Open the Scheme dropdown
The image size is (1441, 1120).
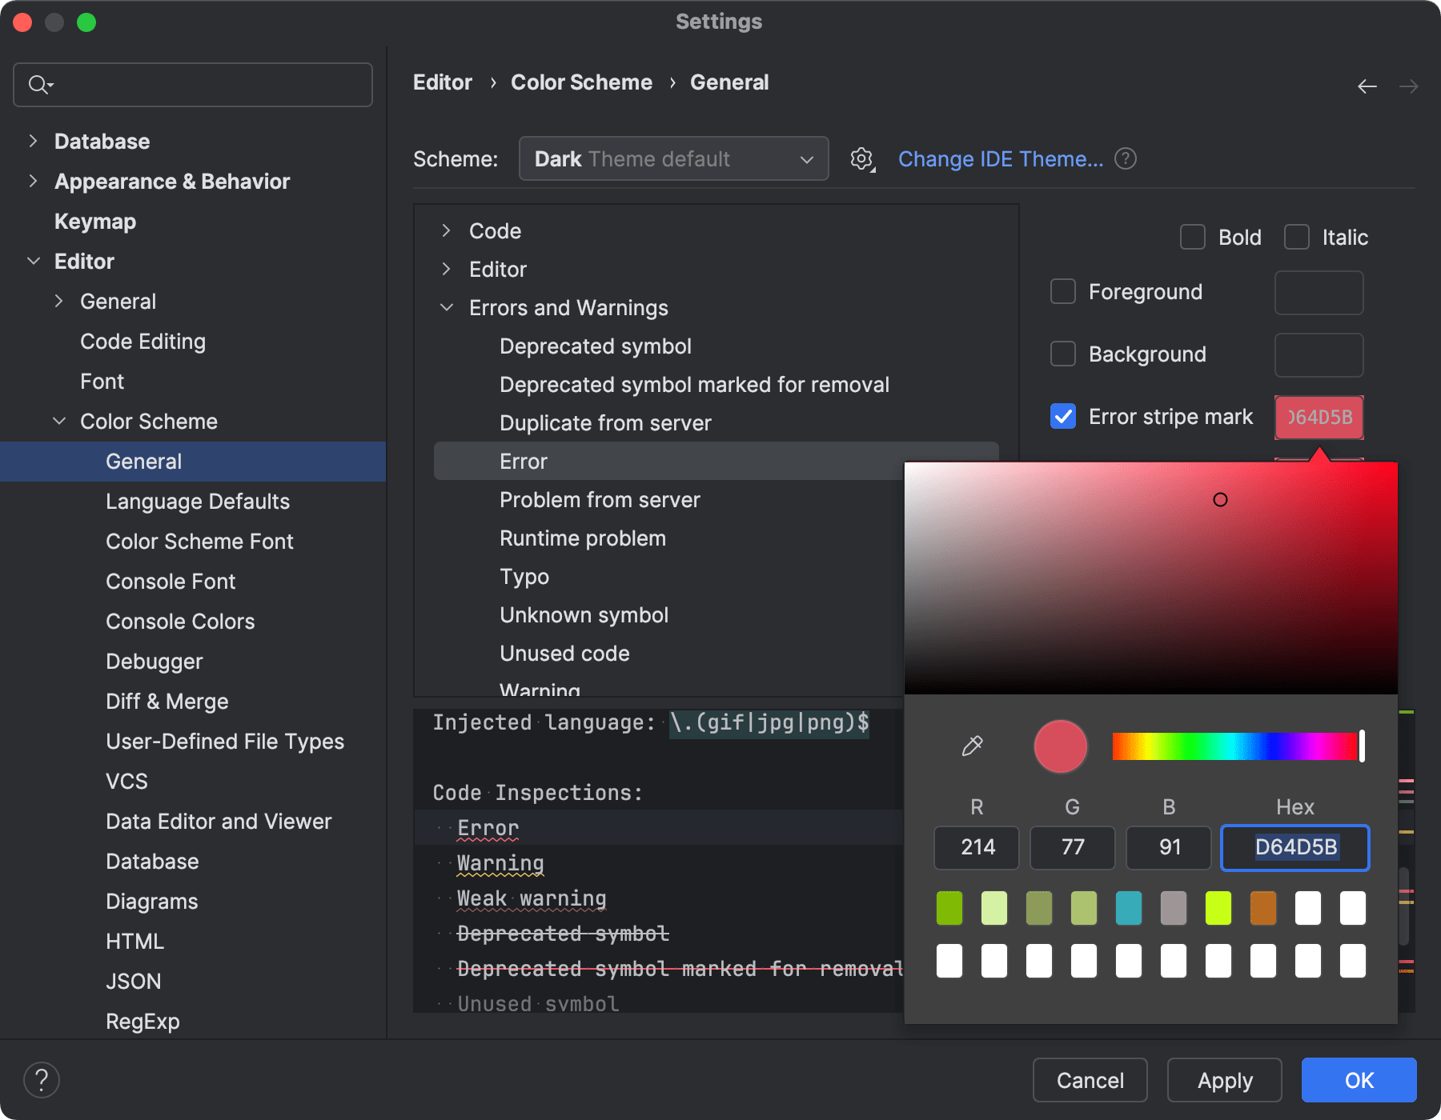tap(673, 158)
